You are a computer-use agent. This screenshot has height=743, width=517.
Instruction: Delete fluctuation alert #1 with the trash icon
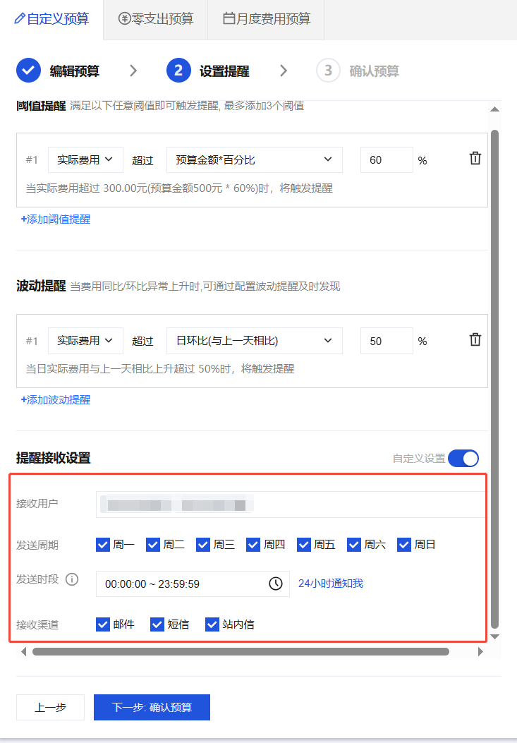click(475, 339)
